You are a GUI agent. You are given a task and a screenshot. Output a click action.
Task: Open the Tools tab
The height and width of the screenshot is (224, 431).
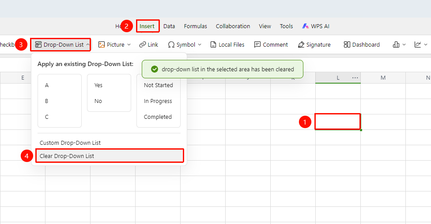287,26
